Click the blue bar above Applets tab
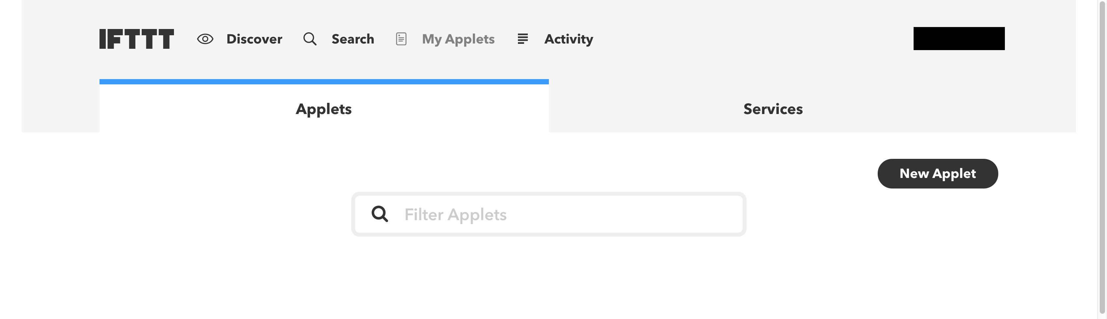Screen dimensions: 1107x319 coord(324,82)
